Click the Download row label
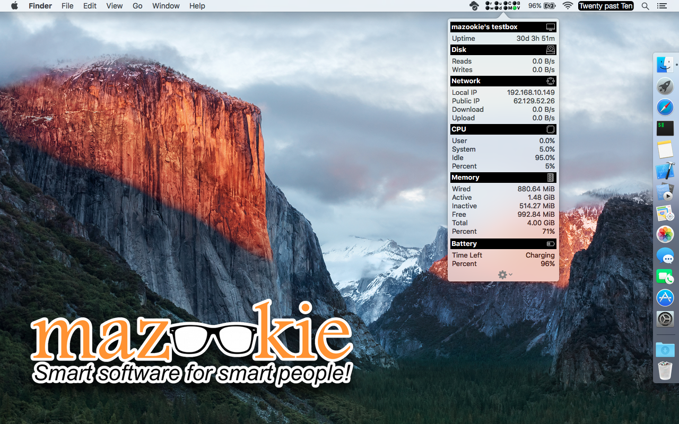The width and height of the screenshot is (679, 424). click(467, 110)
